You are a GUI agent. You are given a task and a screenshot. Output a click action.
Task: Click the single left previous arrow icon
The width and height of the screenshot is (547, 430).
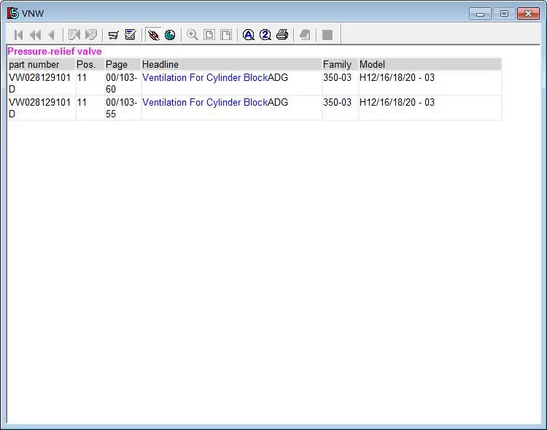pos(52,35)
